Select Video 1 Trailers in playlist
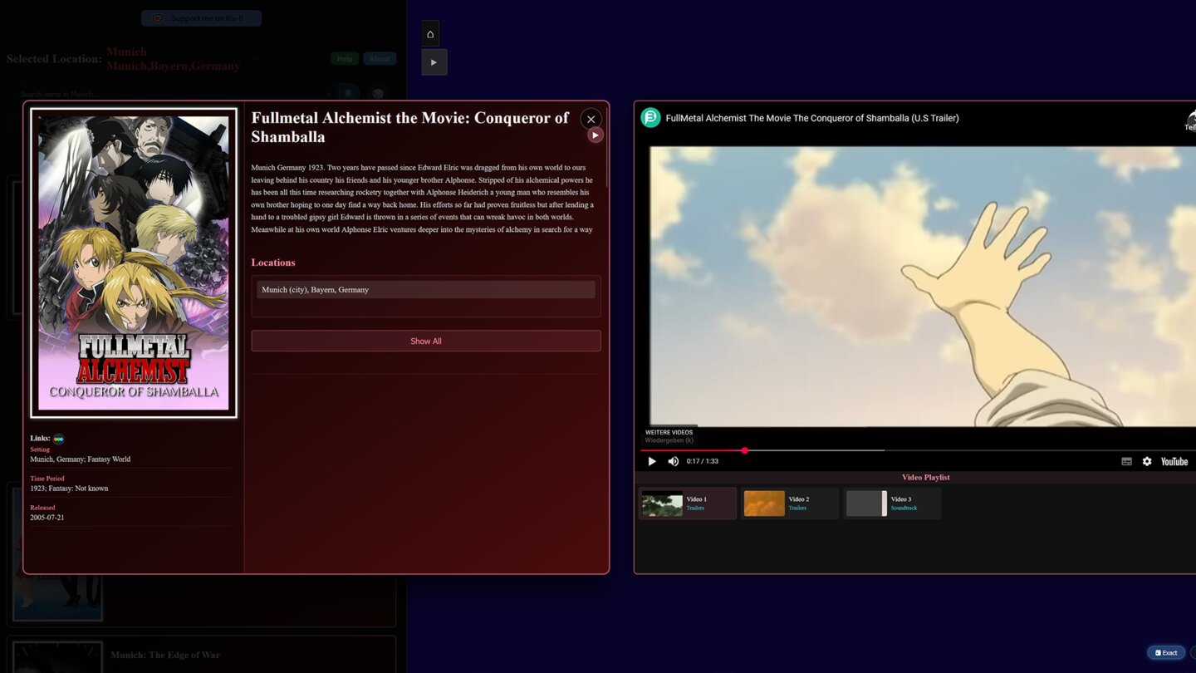This screenshot has width=1196, height=673. 687,504
